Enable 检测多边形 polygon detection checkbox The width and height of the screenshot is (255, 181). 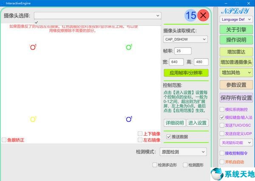click(x=155, y=165)
